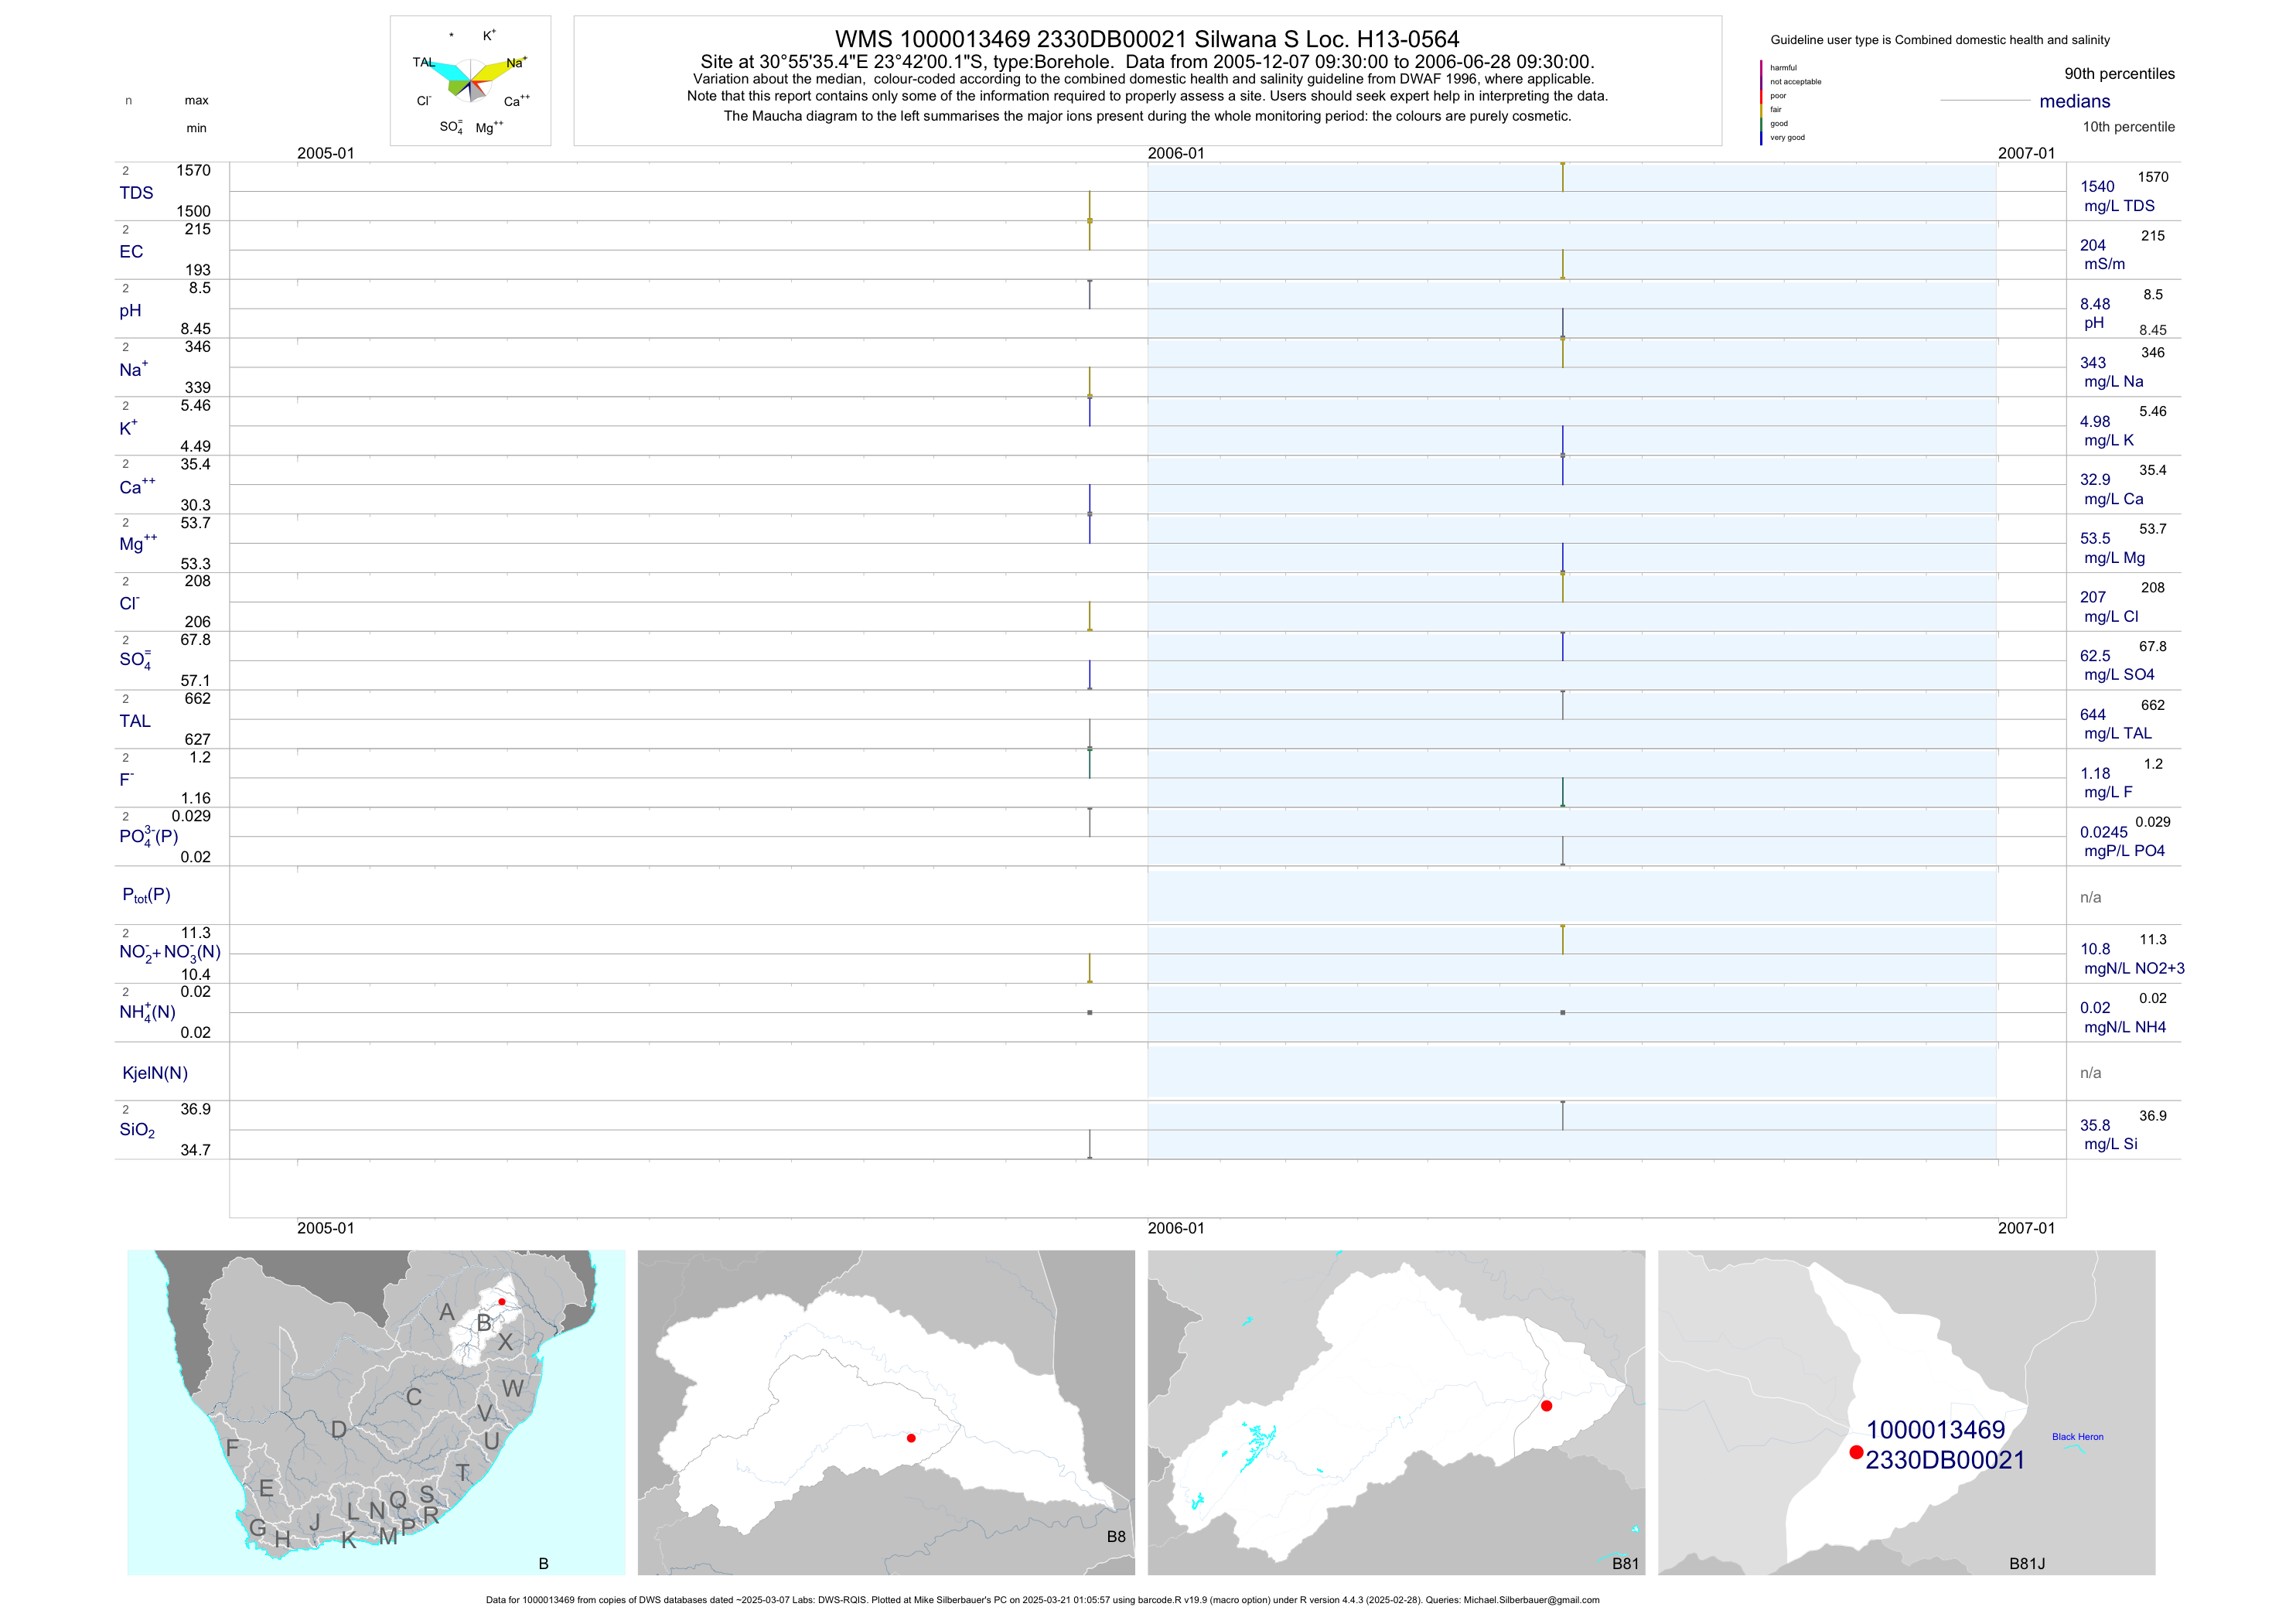Click the guideline colour scale legend bar
The width and height of the screenshot is (2296, 1624).
(1761, 103)
